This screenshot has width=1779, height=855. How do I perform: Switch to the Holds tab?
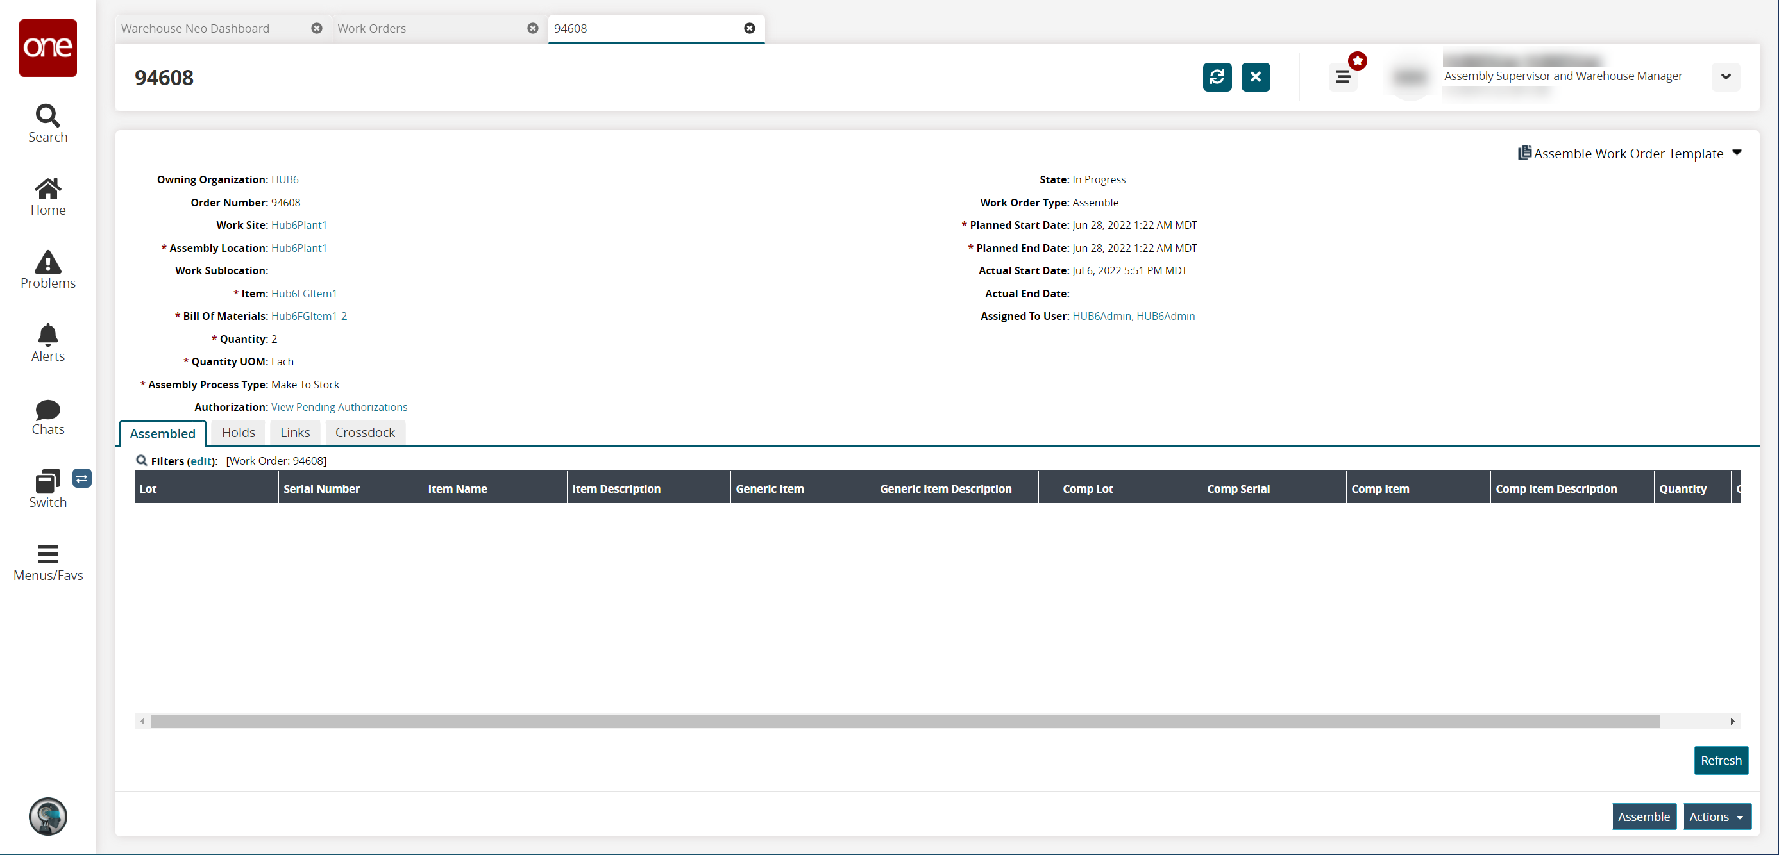click(239, 433)
